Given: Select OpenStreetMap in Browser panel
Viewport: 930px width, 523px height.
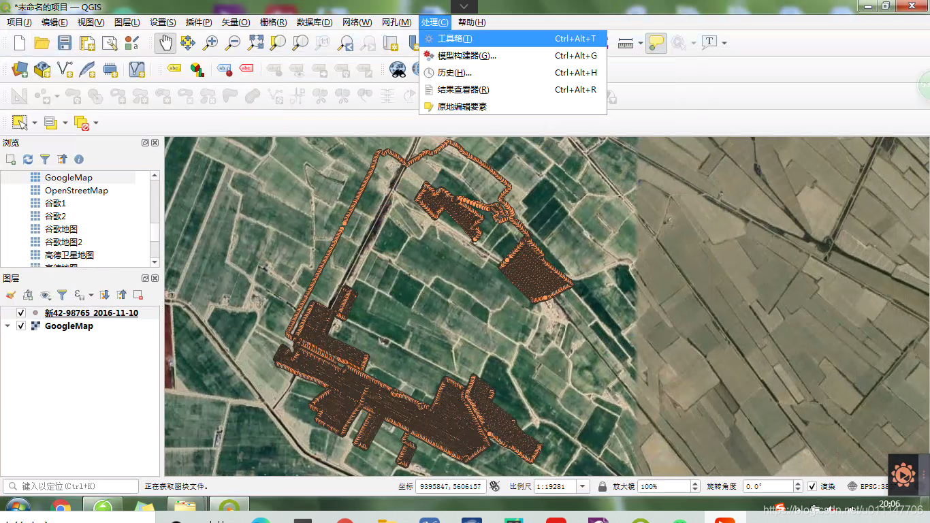Looking at the screenshot, I should tap(76, 191).
